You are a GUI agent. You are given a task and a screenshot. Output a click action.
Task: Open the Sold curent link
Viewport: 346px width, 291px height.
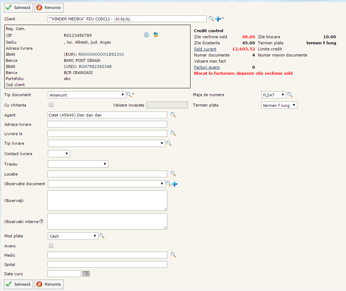(205, 49)
